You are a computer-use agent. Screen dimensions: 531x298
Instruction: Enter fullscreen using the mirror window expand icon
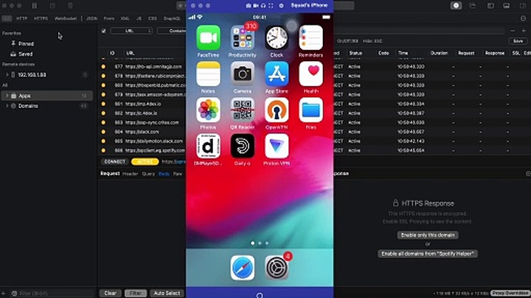pyautogui.click(x=271, y=6)
